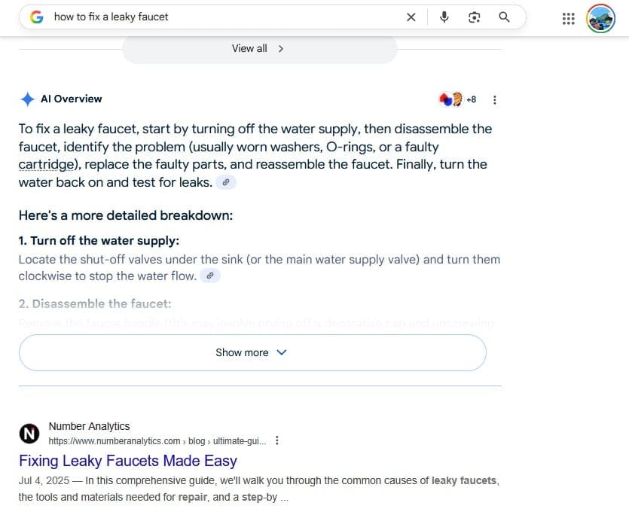Viewport: 629px width, 521px height.
Task: Click the AI Overview sparkle icon
Action: pyautogui.click(x=28, y=98)
